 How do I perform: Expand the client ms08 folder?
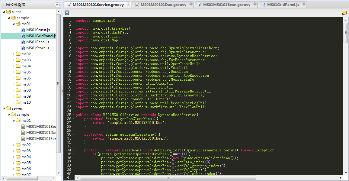click(13, 90)
